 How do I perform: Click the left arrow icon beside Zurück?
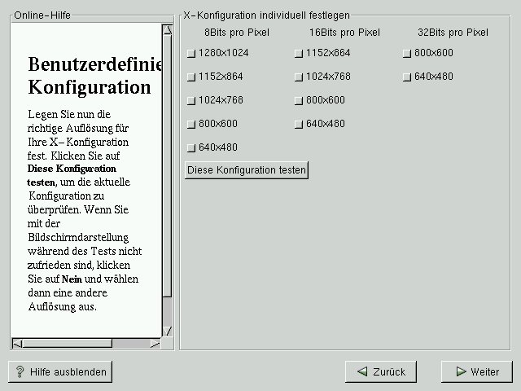coord(361,372)
